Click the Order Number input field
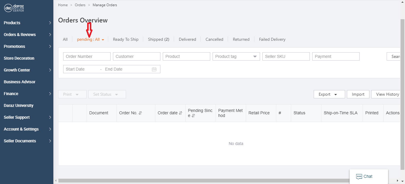This screenshot has height=184, width=405. tap(87, 56)
